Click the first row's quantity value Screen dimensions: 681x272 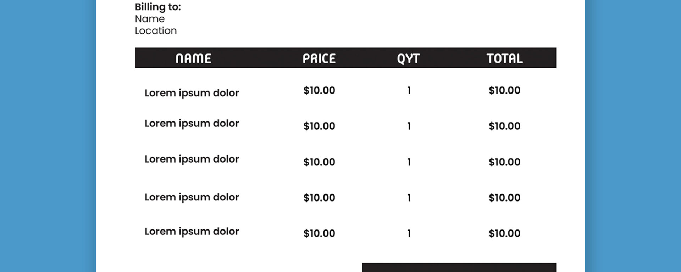tap(409, 90)
